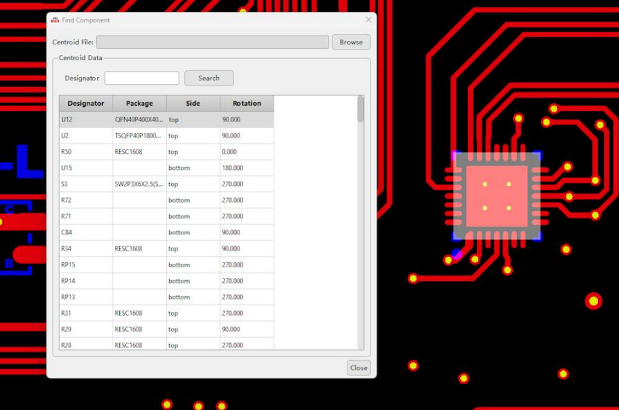Click the Search button
The image size is (619, 410).
(x=209, y=78)
